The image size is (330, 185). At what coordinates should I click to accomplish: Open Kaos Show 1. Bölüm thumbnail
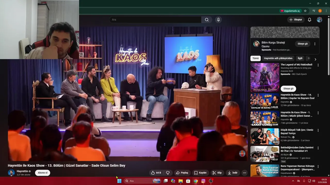[265, 119]
